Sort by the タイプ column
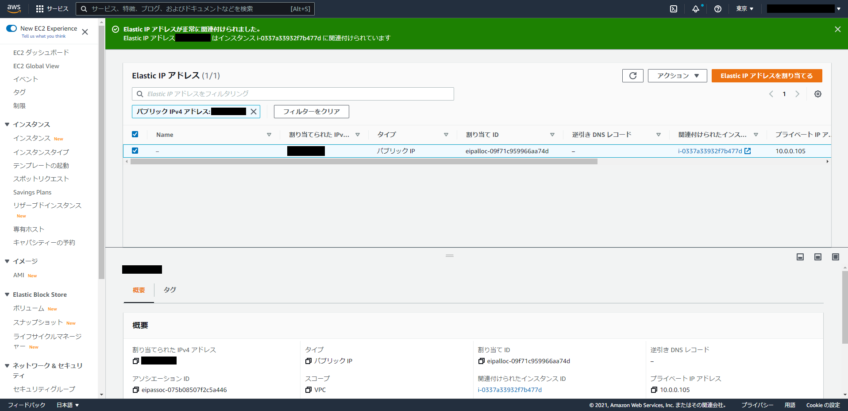848x411 pixels. (x=446, y=135)
